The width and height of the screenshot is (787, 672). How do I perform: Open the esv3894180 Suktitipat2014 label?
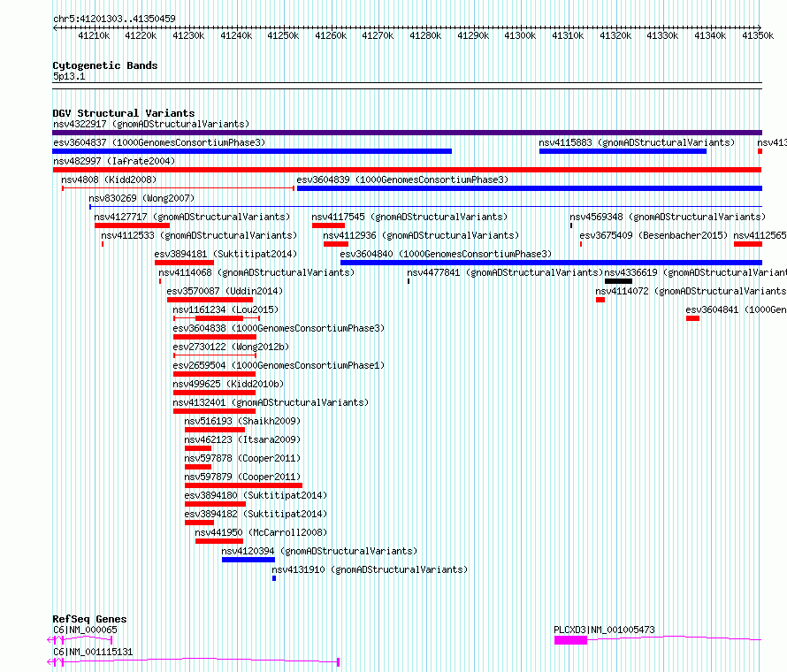click(256, 495)
